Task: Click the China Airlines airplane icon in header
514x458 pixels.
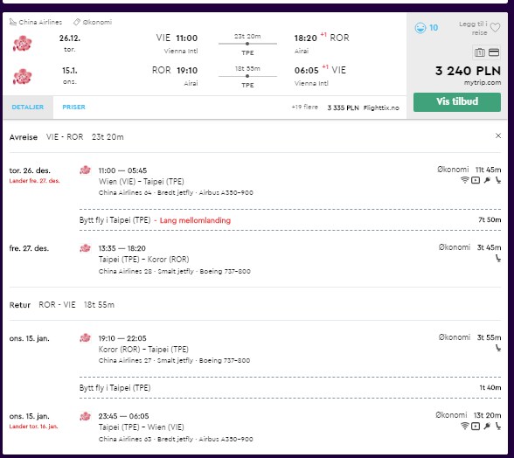Action: [13, 22]
